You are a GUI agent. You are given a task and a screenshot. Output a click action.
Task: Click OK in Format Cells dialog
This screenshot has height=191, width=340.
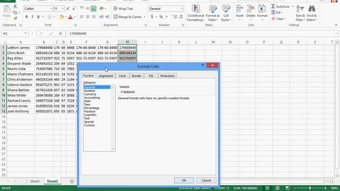[x=184, y=180]
